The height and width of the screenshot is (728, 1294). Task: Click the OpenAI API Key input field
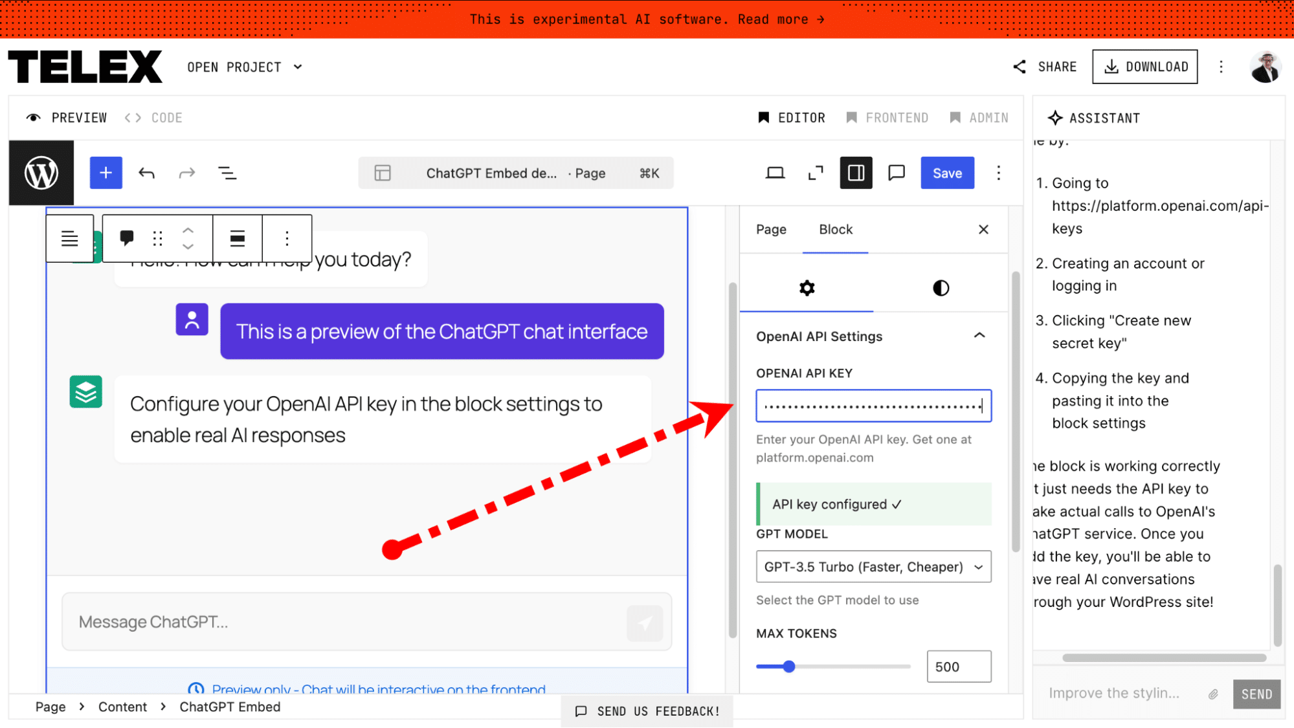click(873, 406)
